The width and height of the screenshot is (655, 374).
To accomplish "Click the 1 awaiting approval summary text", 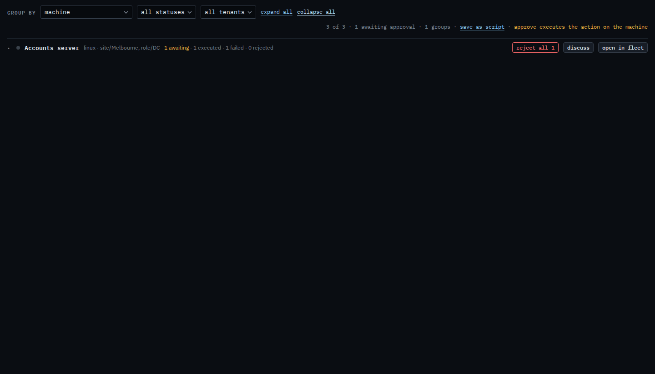I will tap(385, 27).
